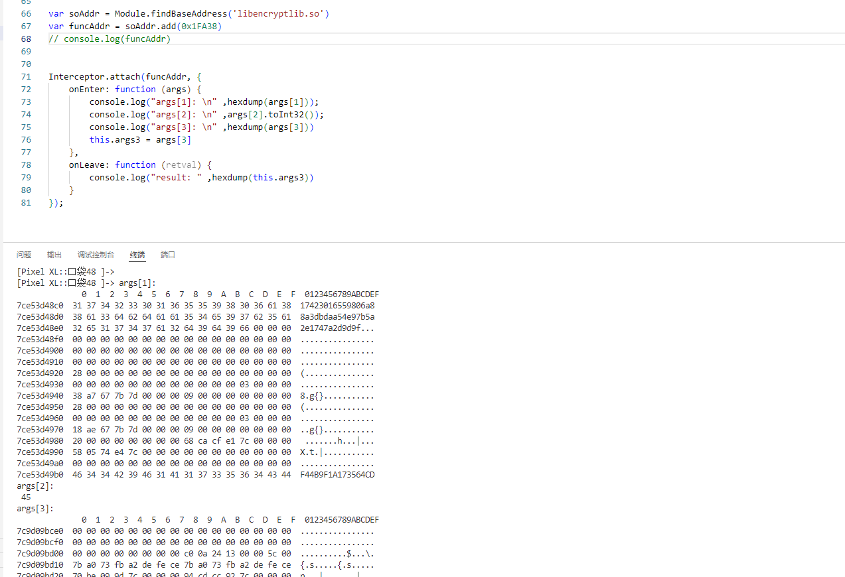Click the active 终端 tab
The image size is (845, 577).
pyautogui.click(x=137, y=255)
